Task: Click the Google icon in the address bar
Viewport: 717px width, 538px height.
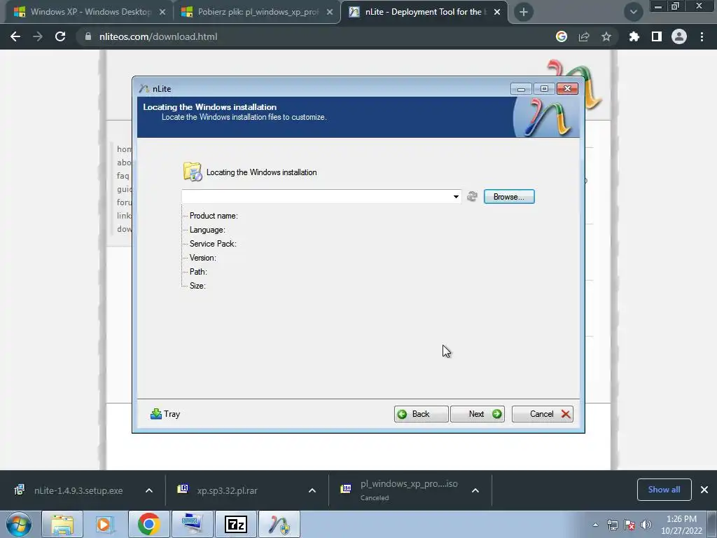Action: [562, 36]
